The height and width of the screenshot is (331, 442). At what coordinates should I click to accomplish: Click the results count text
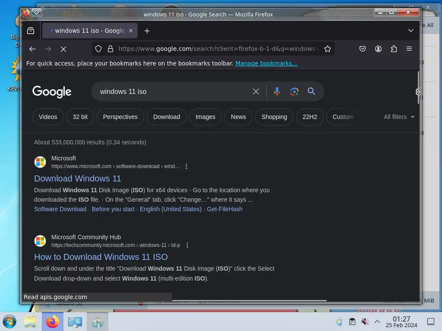tap(90, 142)
